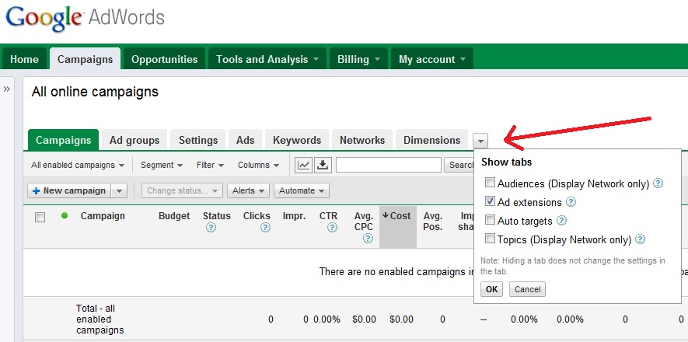688x342 pixels.
Task: Switch to the Ads tab
Action: click(x=245, y=141)
